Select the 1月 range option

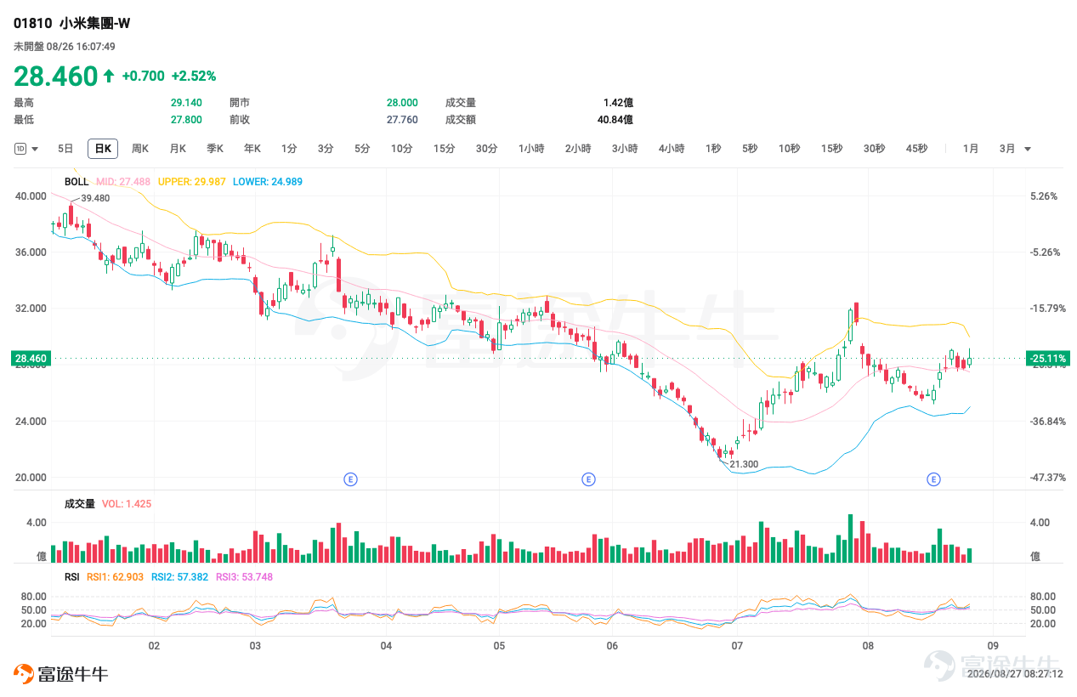click(x=971, y=149)
